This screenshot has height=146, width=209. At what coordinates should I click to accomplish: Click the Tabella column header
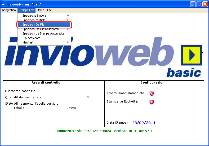click(x=19, y=108)
